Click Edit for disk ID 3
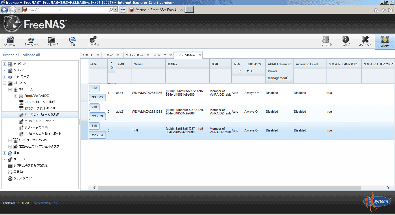 click(94, 126)
